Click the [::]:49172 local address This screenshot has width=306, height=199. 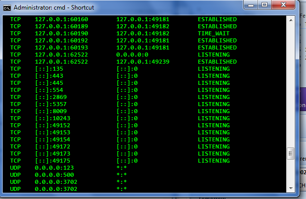pyautogui.click(x=53, y=146)
